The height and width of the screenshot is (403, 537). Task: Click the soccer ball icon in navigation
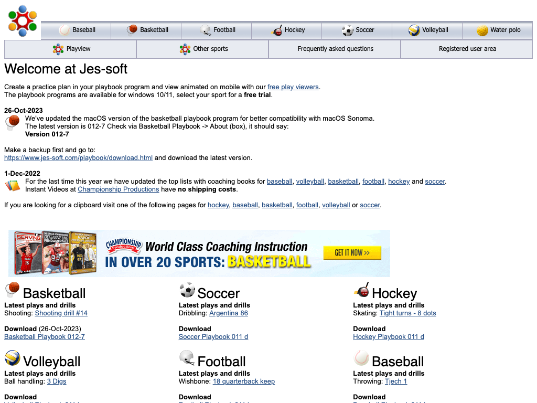tap(347, 30)
